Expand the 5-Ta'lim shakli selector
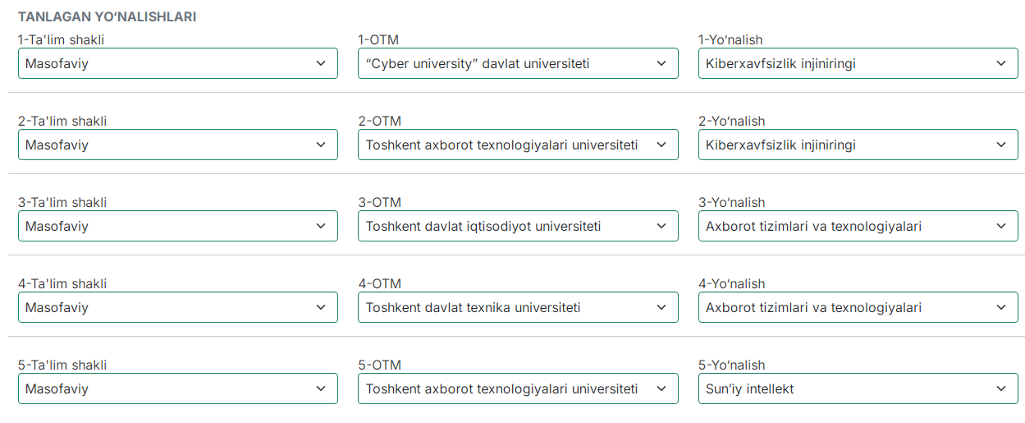Screen dimensions: 1025x423 178,389
